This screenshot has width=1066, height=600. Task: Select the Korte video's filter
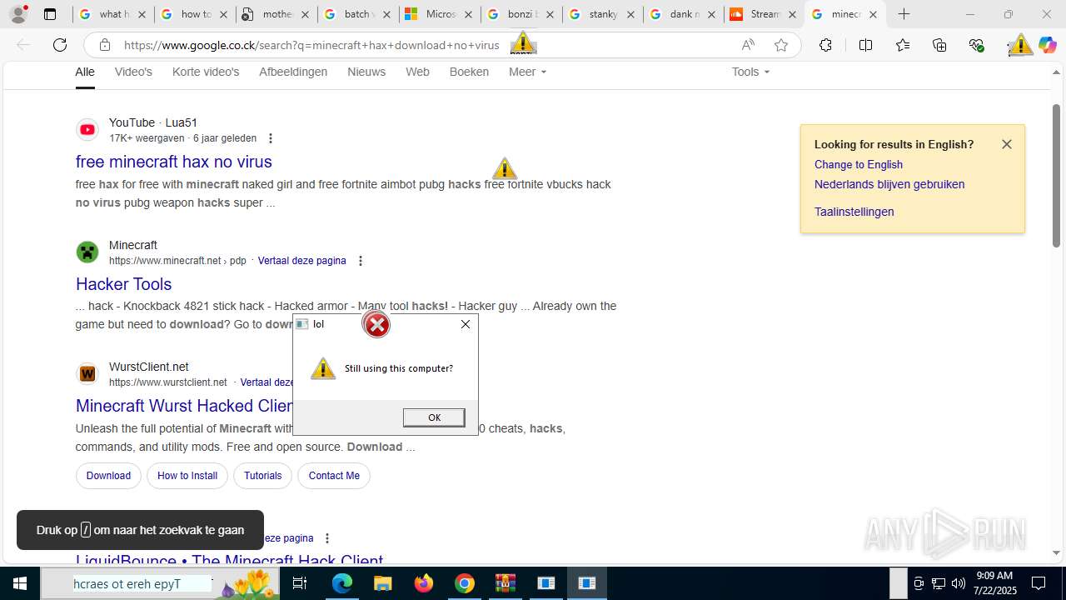(x=206, y=72)
